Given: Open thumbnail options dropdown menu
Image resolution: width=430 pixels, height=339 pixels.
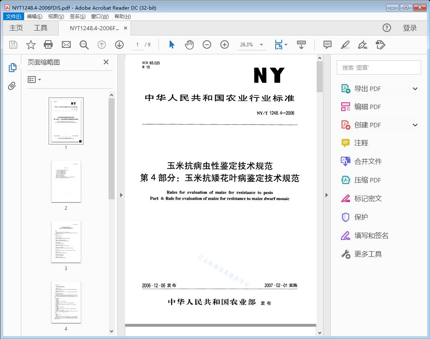Looking at the screenshot, I should [x=35, y=80].
